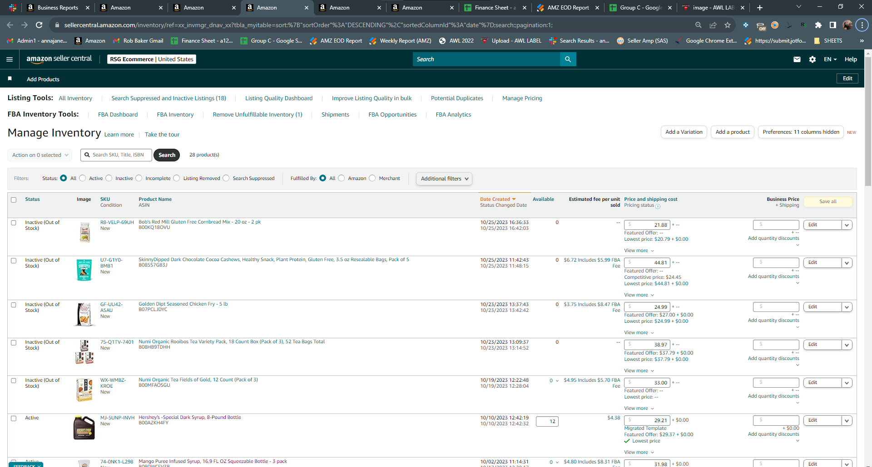Click the share page icon in address bar
The image size is (872, 467).
(x=713, y=25)
